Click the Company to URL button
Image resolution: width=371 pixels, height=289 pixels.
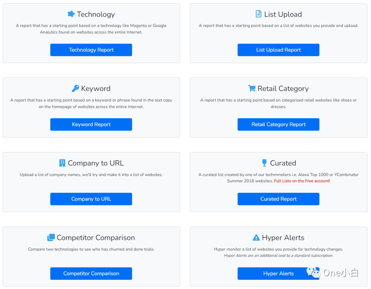(x=91, y=199)
